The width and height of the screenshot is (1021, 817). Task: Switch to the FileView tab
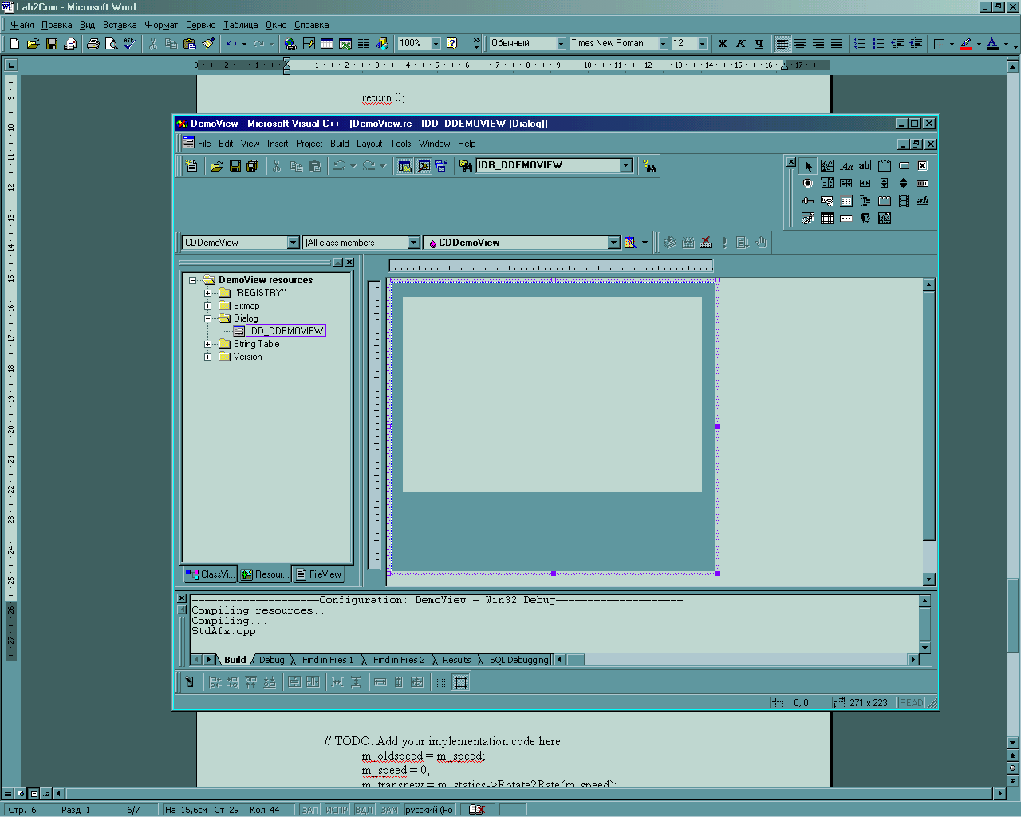tap(317, 574)
